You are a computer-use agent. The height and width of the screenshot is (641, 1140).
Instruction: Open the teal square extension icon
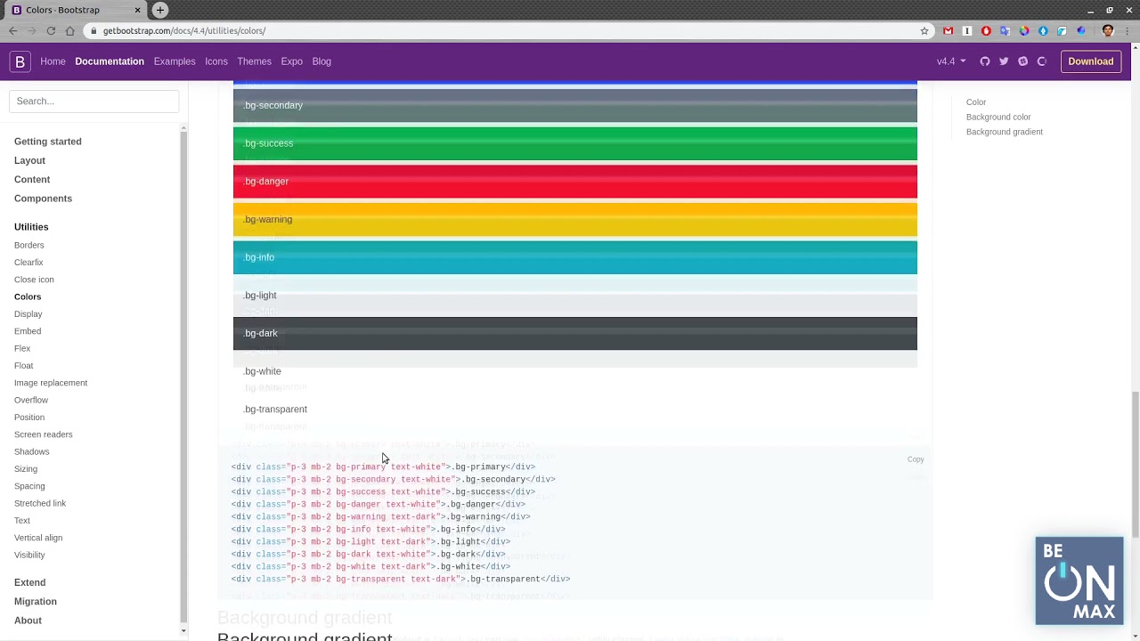(1062, 30)
